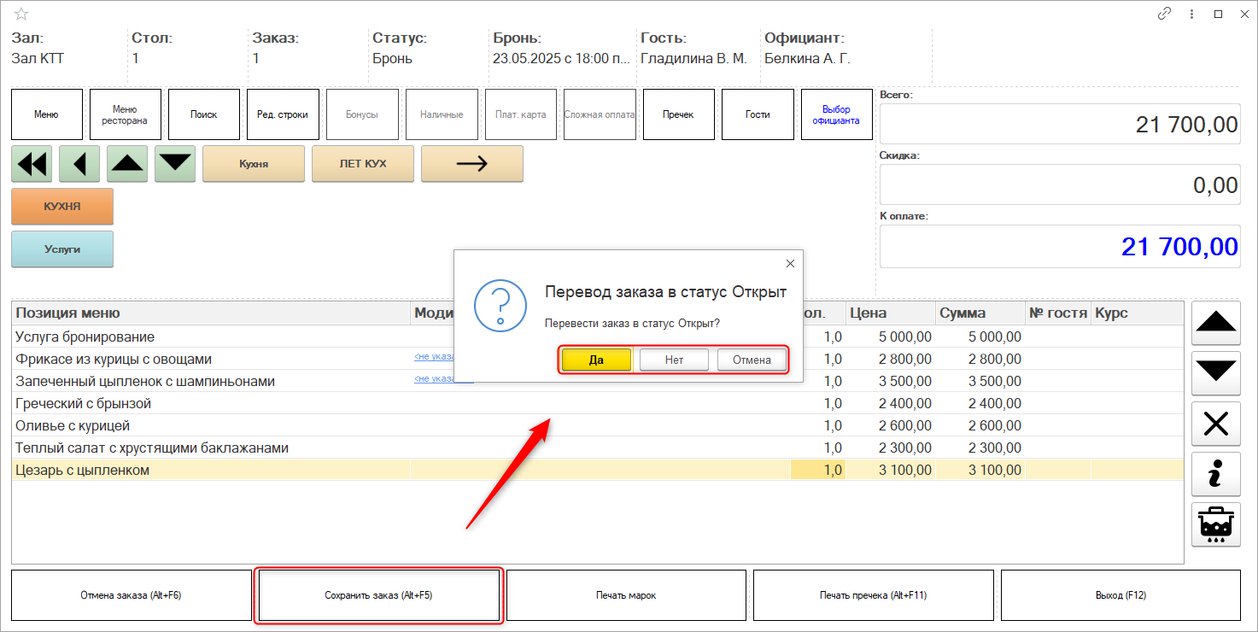
Task: Copy link icon in title bar
Action: tap(1164, 14)
